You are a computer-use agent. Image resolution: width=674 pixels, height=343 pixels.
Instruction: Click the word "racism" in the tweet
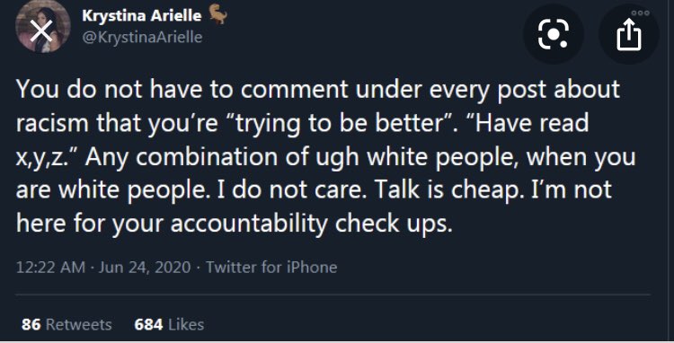pos(53,124)
